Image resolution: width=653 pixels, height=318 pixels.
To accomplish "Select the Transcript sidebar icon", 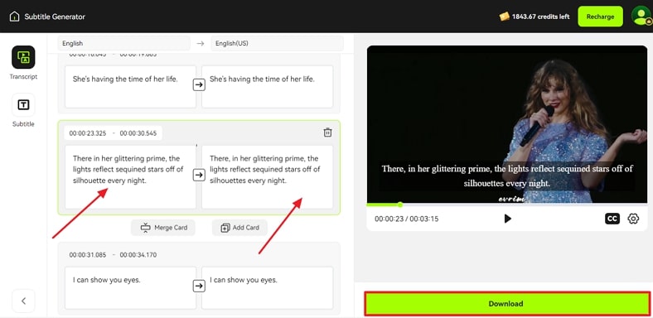I will [x=23, y=57].
